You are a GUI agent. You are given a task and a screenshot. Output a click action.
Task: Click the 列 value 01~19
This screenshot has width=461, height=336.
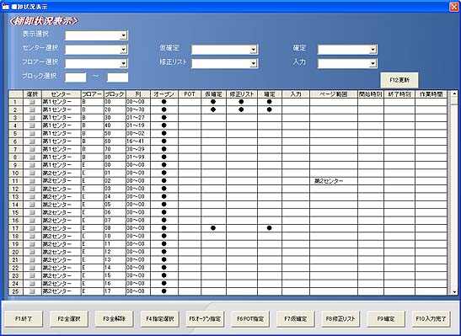pos(136,125)
